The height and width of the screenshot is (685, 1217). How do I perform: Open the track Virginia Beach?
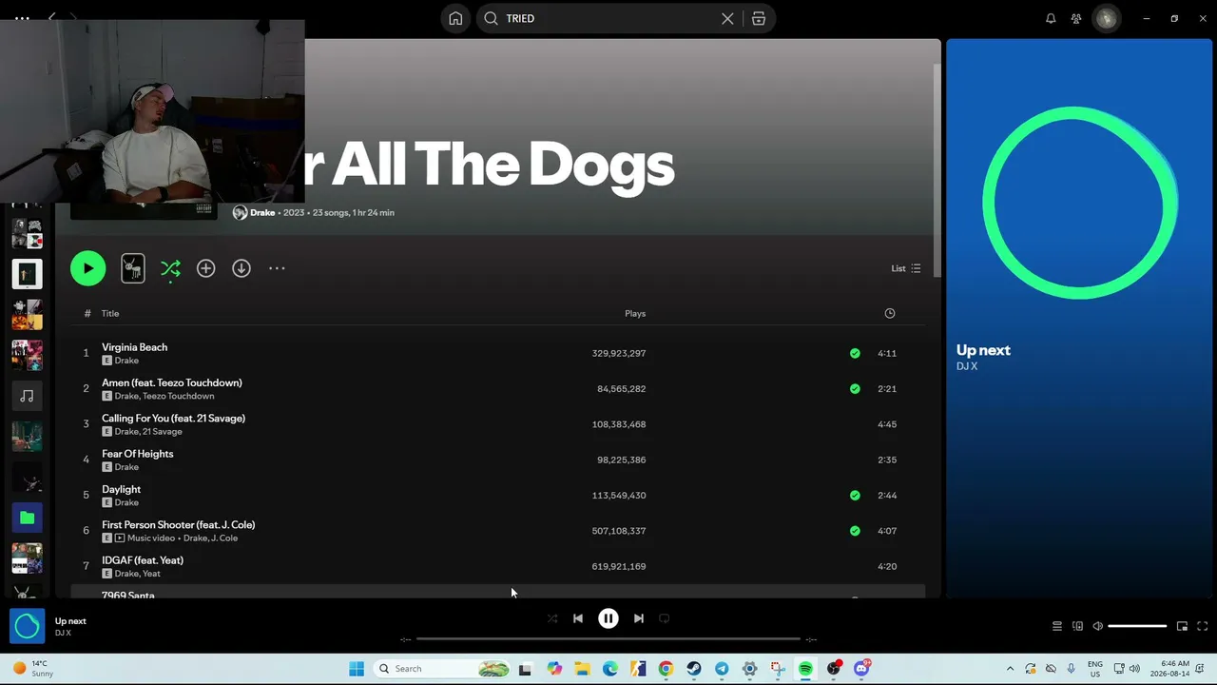click(x=134, y=347)
